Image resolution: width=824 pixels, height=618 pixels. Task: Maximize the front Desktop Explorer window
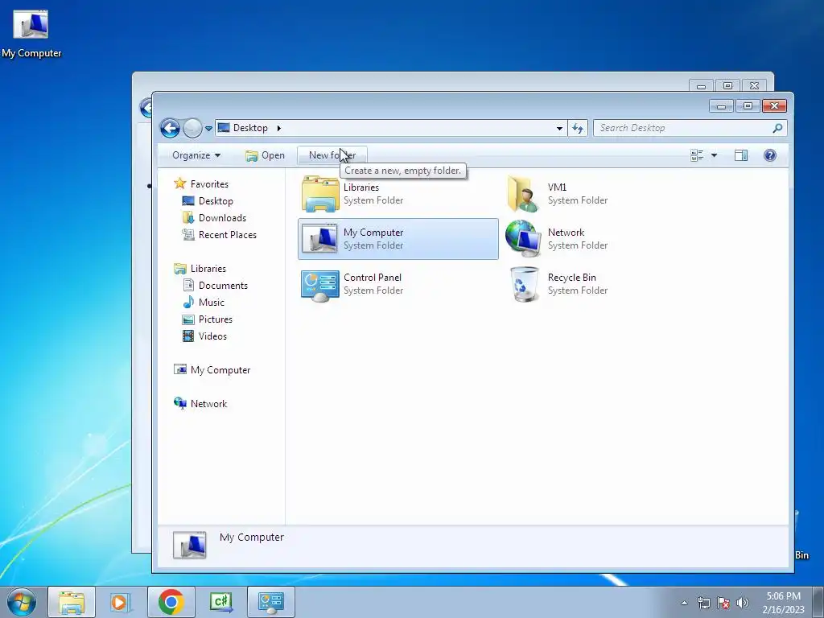pos(748,106)
